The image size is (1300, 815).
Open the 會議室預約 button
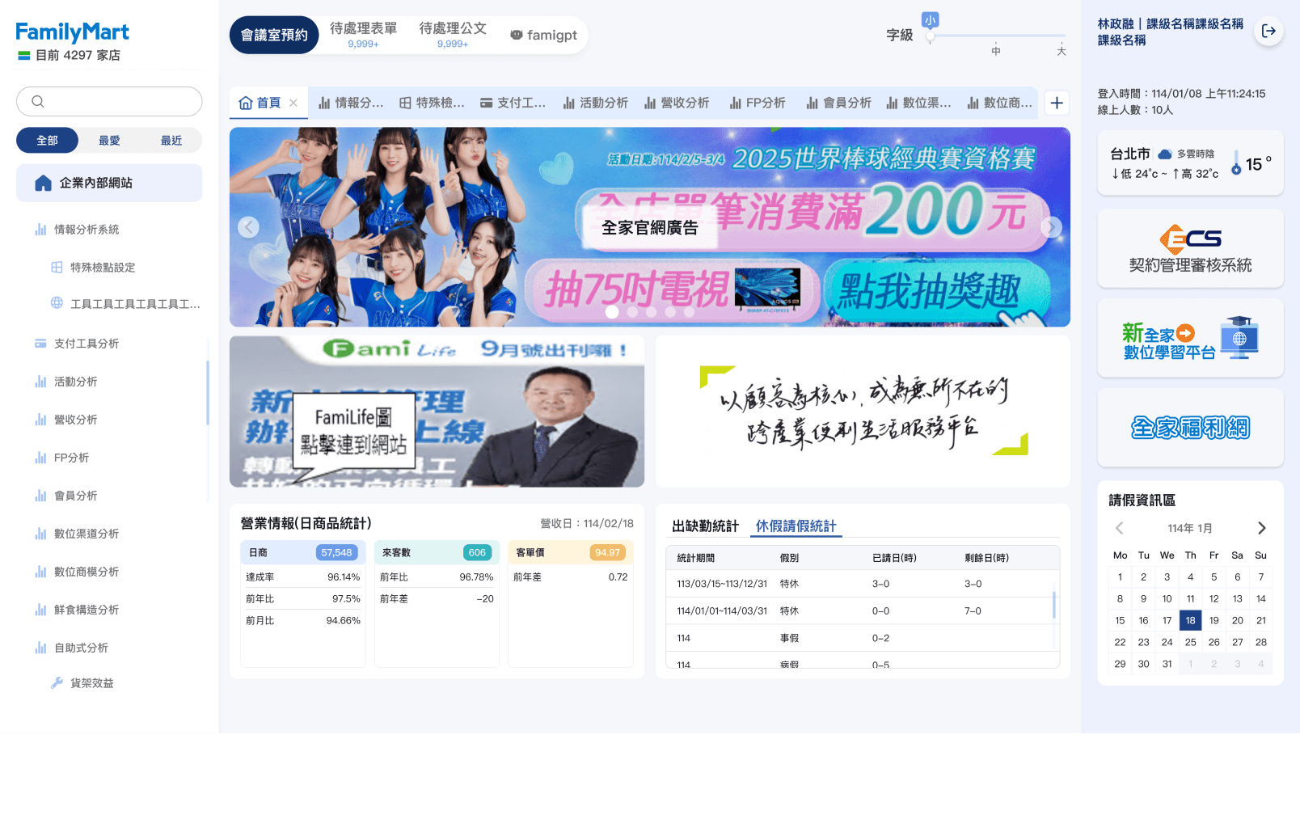(x=274, y=35)
